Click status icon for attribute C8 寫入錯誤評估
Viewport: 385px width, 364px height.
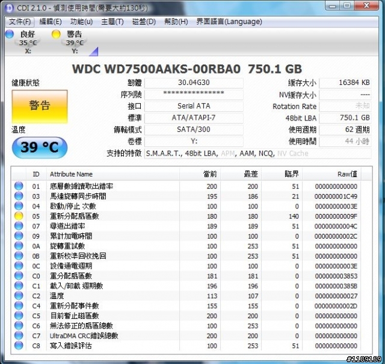pos(19,345)
